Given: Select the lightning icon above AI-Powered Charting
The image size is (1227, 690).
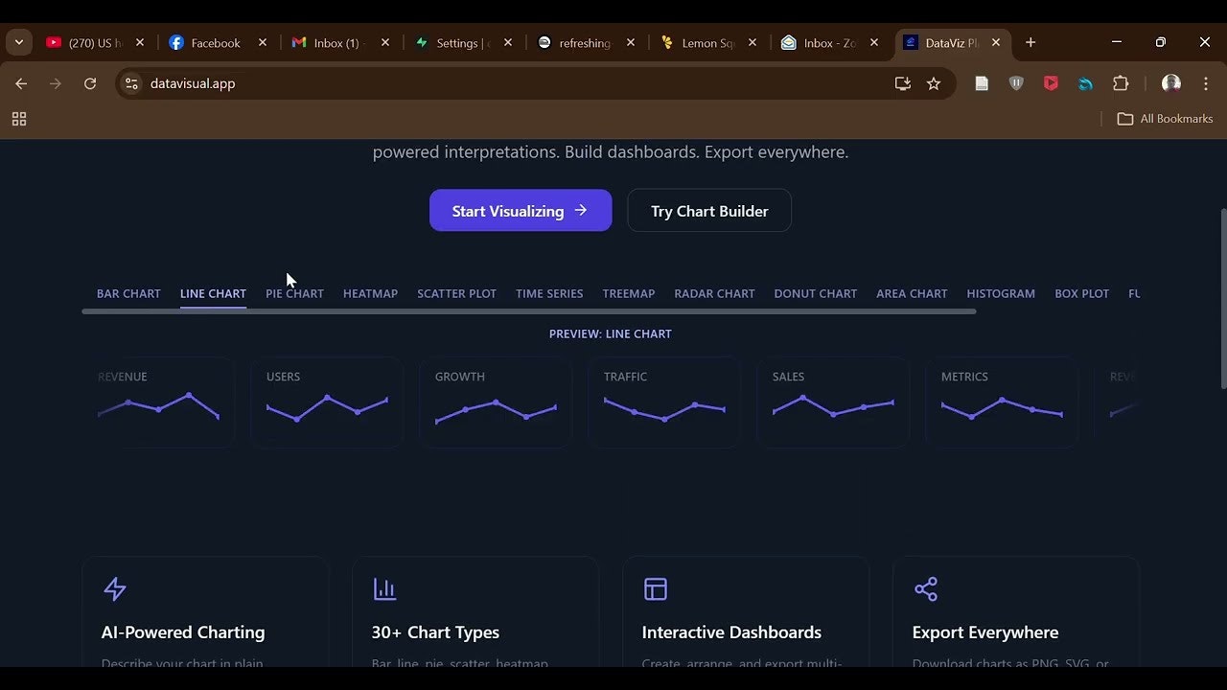Looking at the screenshot, I should pos(115,588).
